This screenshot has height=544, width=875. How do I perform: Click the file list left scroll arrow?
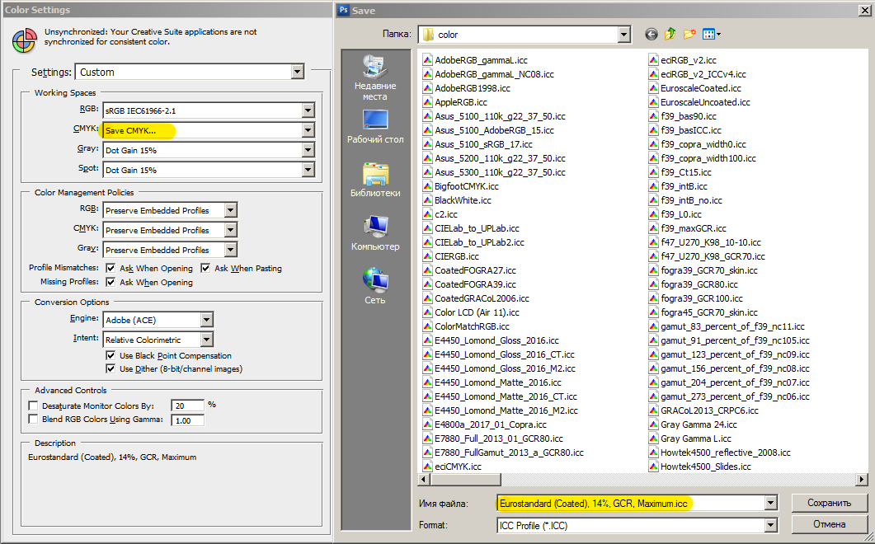424,479
